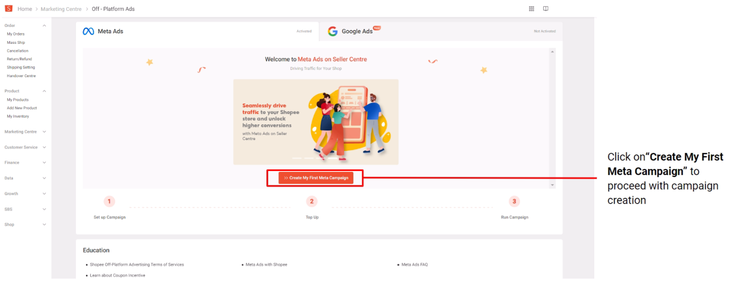The image size is (729, 282).
Task: Open the help book icon
Action: (545, 9)
